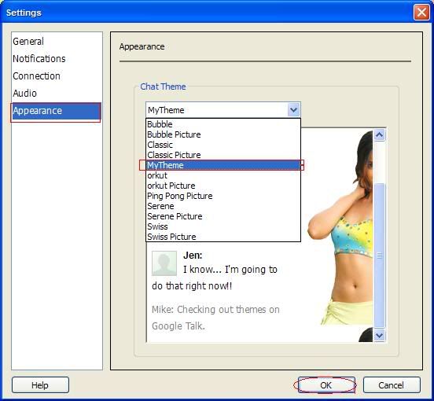Select the Serene Picture theme

pos(223,216)
